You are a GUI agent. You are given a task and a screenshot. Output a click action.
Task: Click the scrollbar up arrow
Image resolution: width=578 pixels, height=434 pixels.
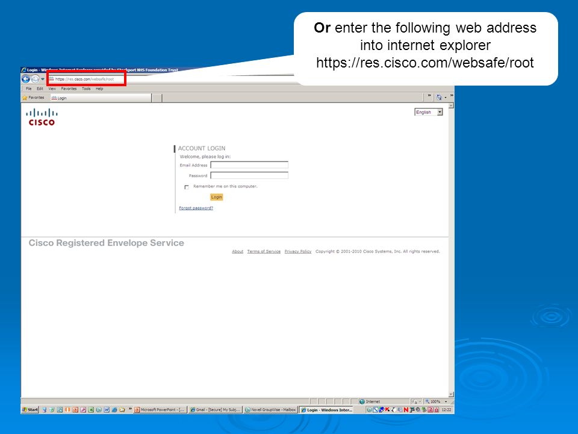coord(451,106)
